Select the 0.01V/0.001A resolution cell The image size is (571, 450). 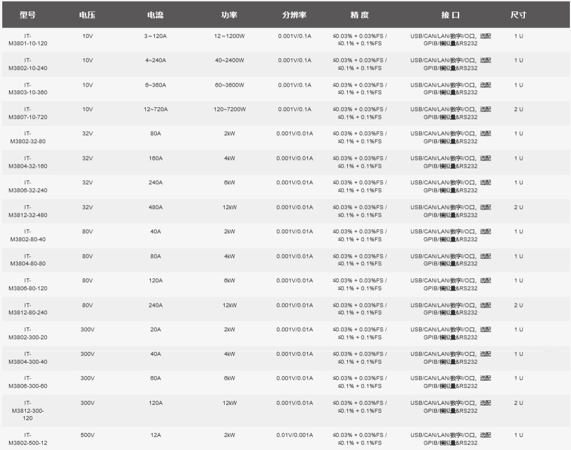pos(294,435)
